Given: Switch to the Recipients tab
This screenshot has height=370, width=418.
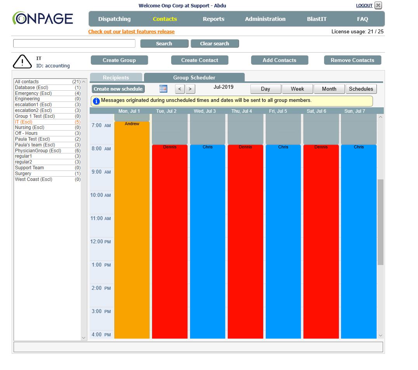Looking at the screenshot, I should (x=116, y=77).
